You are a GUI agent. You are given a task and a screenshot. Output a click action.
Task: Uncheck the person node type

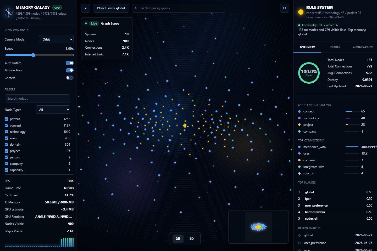click(7, 157)
